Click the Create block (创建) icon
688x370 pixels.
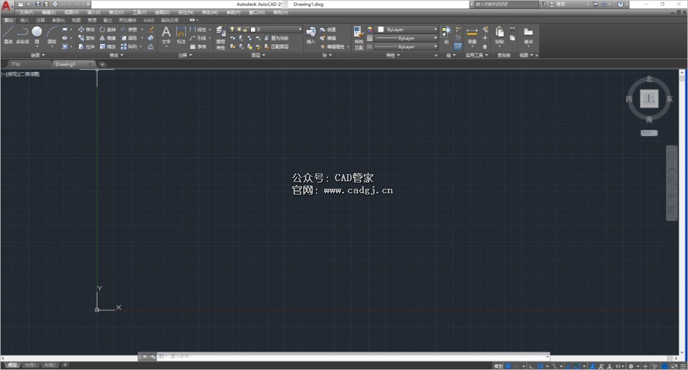click(328, 29)
